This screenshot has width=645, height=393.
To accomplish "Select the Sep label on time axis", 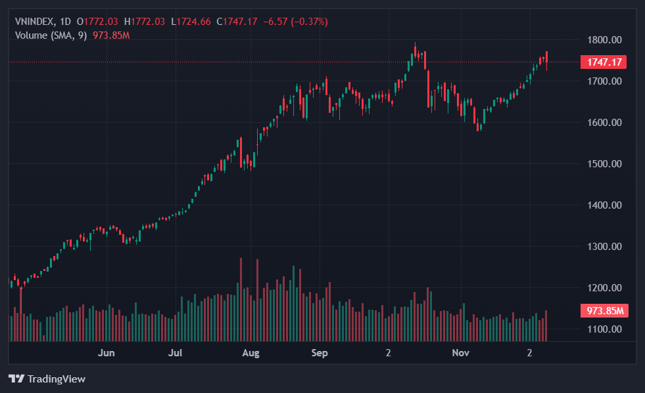I will point(320,353).
